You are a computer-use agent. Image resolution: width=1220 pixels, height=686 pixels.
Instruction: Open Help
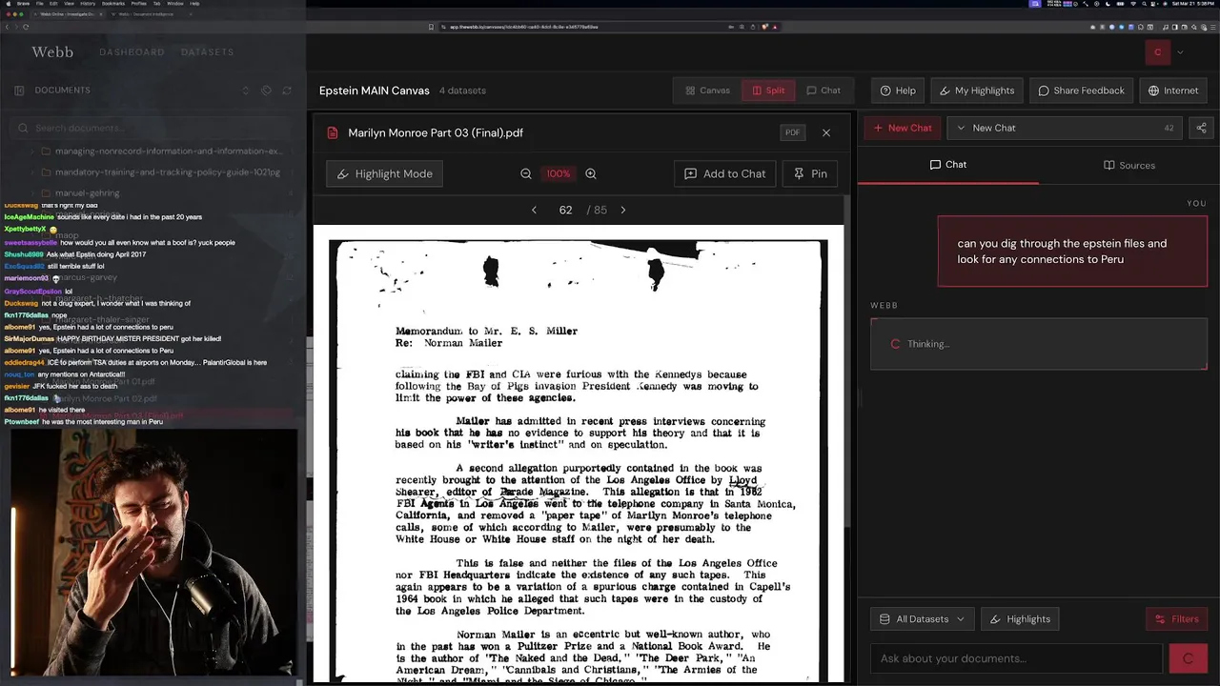[898, 91]
